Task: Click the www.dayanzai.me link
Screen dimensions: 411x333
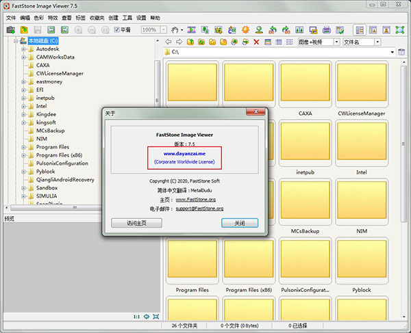Action: [184, 154]
